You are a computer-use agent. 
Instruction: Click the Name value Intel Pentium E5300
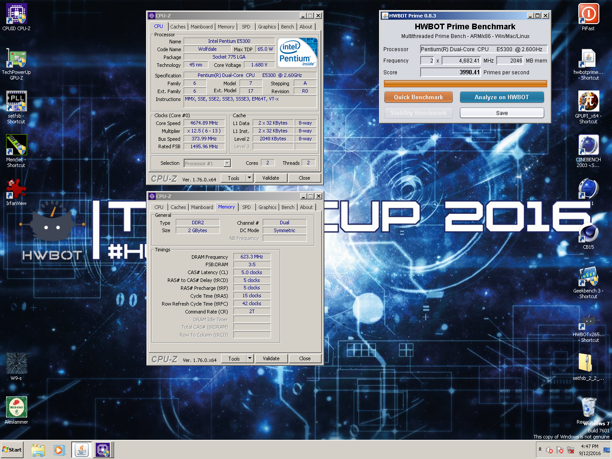(x=229, y=41)
